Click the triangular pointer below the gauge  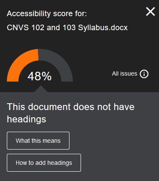tap(41, 89)
